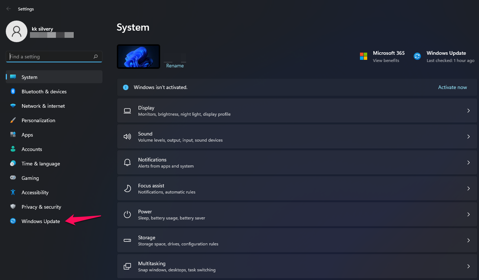This screenshot has height=280, width=479.
Task: Click the Personalization brush icon
Action: 13,120
